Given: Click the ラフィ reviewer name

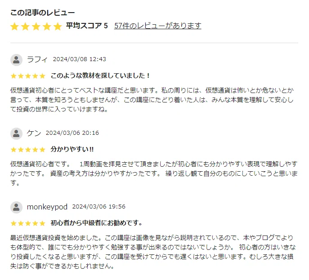Looking at the screenshot, I should coord(37,59).
